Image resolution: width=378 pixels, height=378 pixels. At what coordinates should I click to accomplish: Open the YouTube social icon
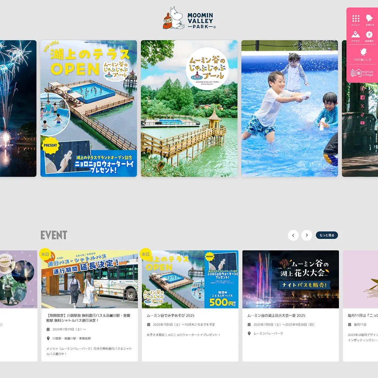pyautogui.click(x=362, y=123)
